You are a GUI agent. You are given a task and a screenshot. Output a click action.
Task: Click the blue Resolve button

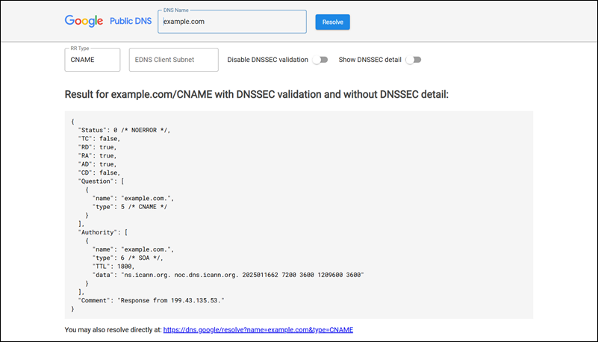332,22
